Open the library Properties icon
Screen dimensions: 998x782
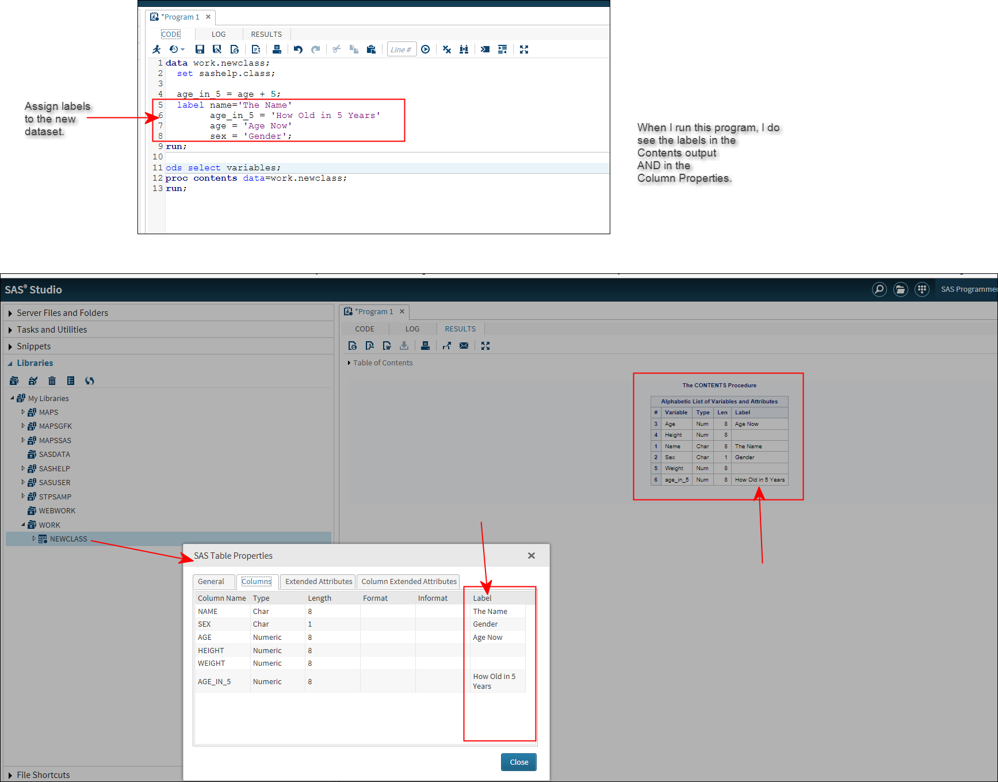click(71, 380)
